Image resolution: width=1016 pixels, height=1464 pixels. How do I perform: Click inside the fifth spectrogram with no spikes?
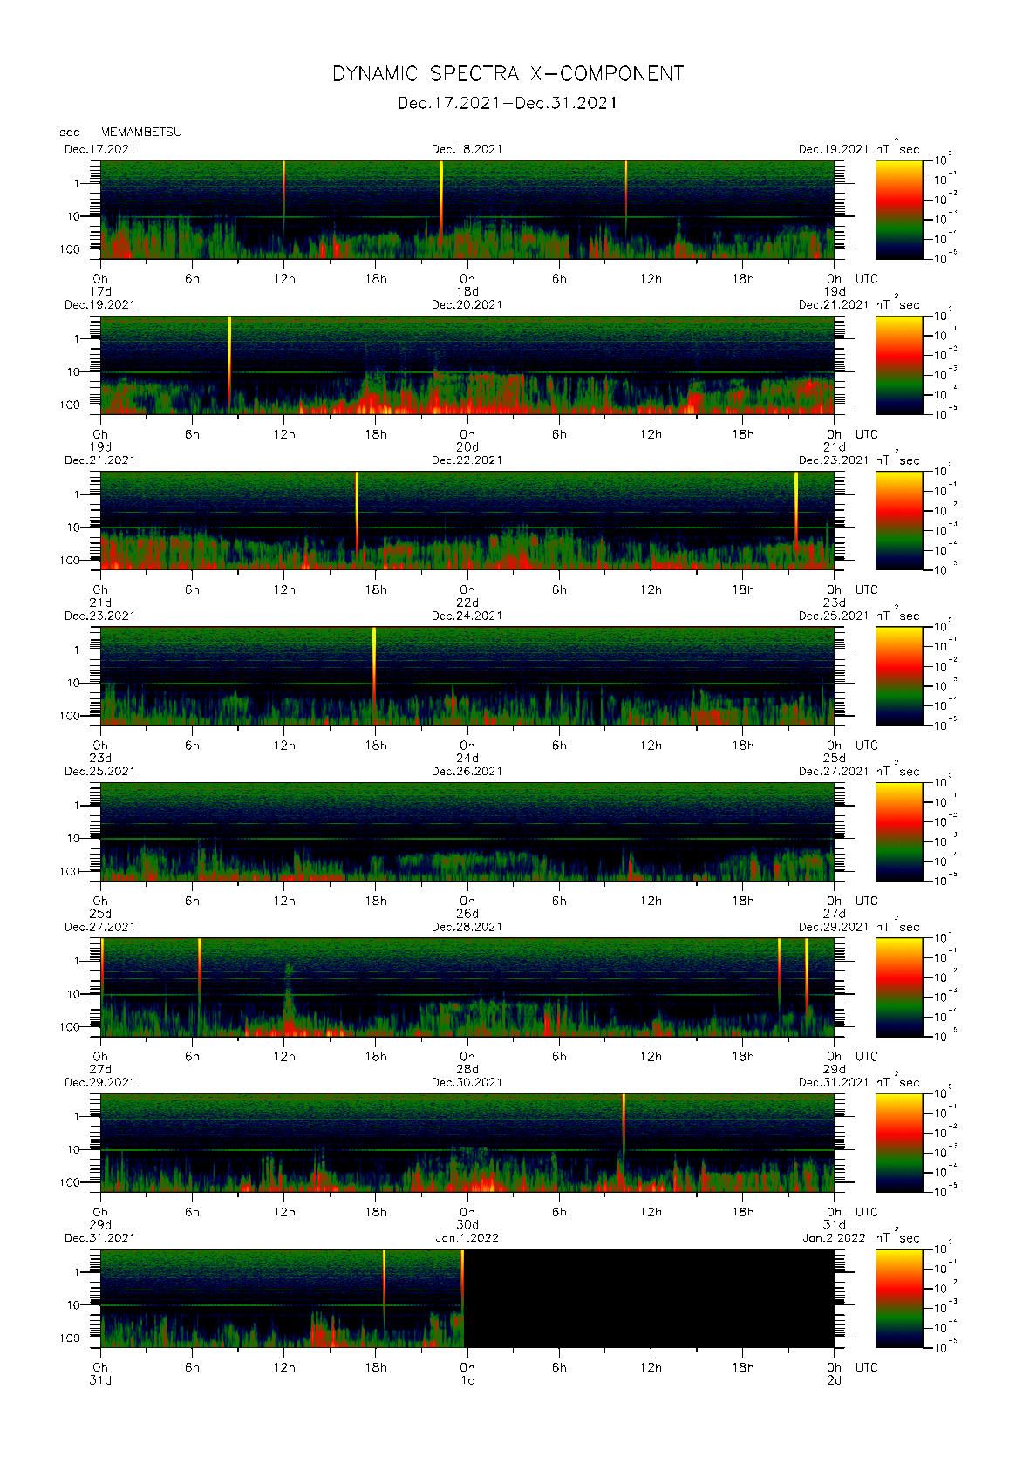click(x=467, y=831)
